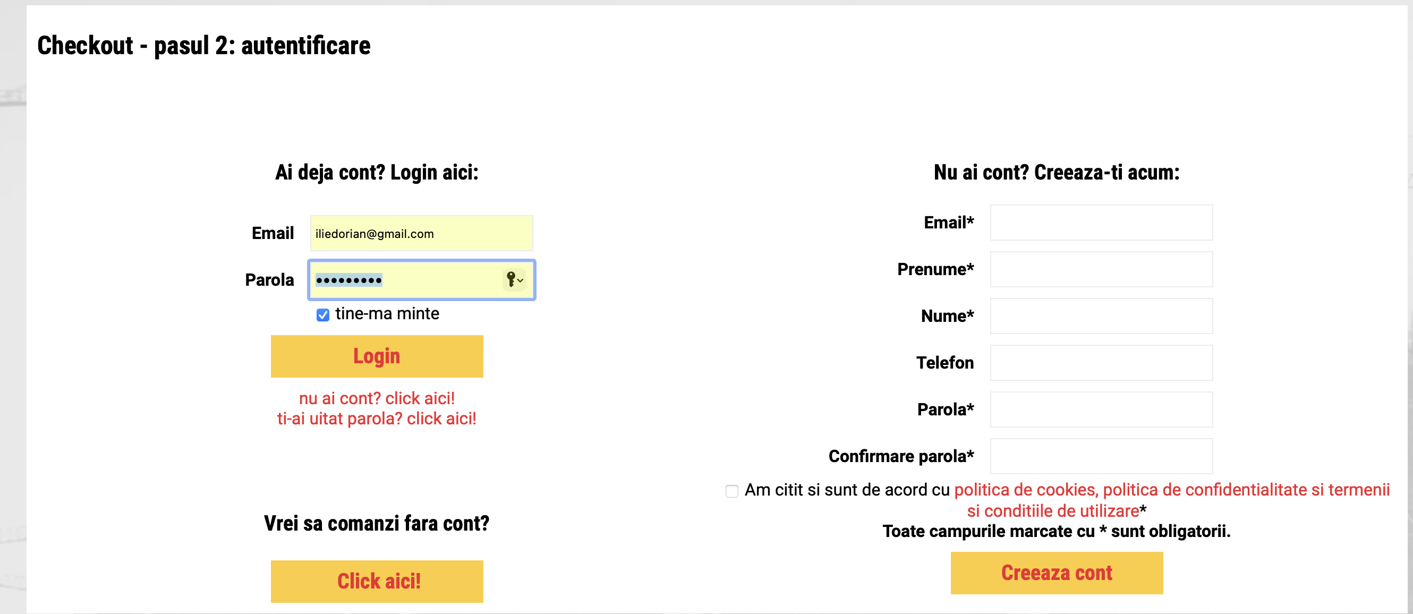Image resolution: width=1413 pixels, height=614 pixels.
Task: Toggle the "tine-ma minte" checkbox
Action: click(322, 315)
